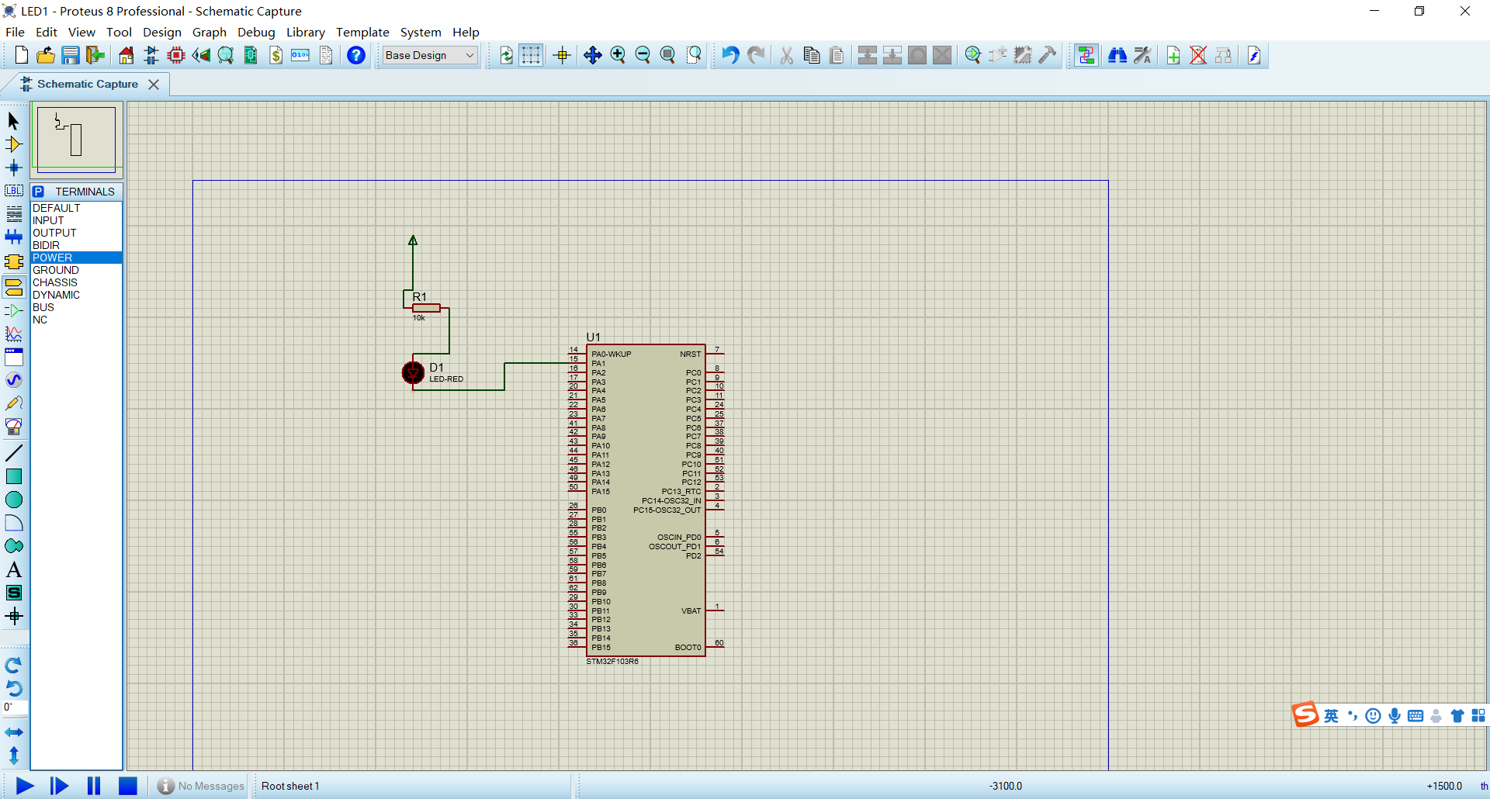Click the P pick terminals button
Image resolution: width=1490 pixels, height=799 pixels.
pos(38,192)
